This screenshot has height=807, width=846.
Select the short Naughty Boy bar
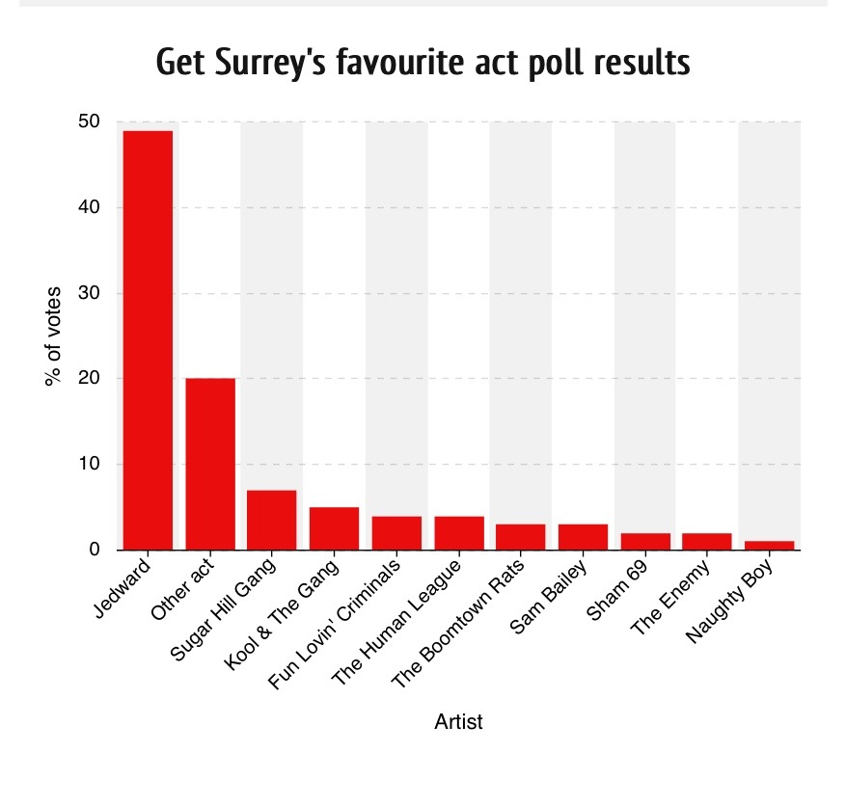pyautogui.click(x=769, y=545)
